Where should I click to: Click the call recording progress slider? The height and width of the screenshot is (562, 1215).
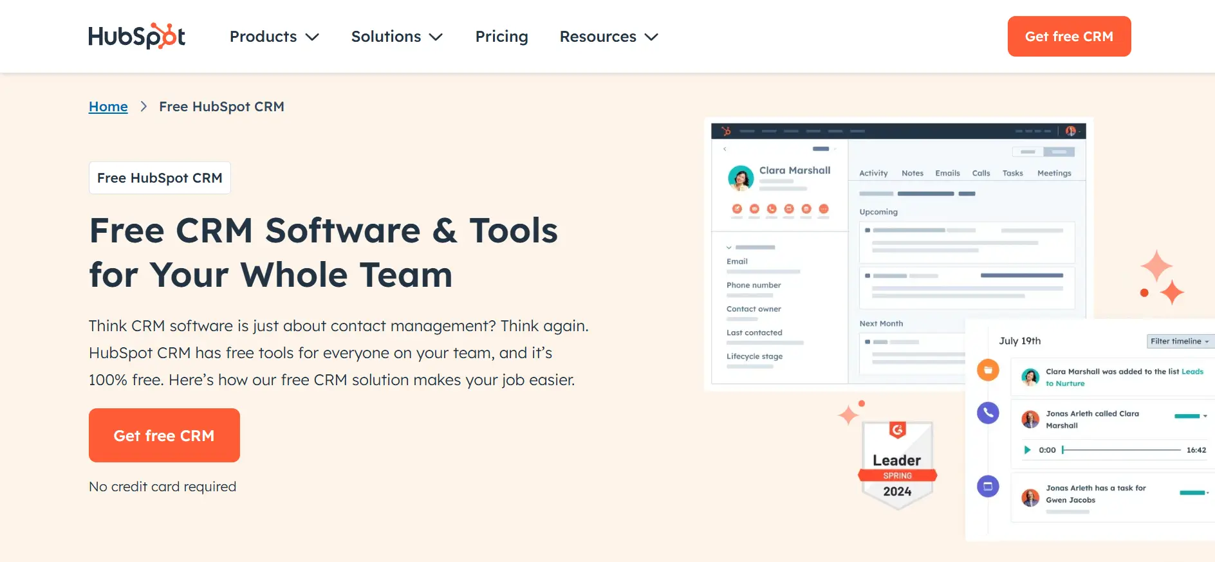[x=1121, y=450]
